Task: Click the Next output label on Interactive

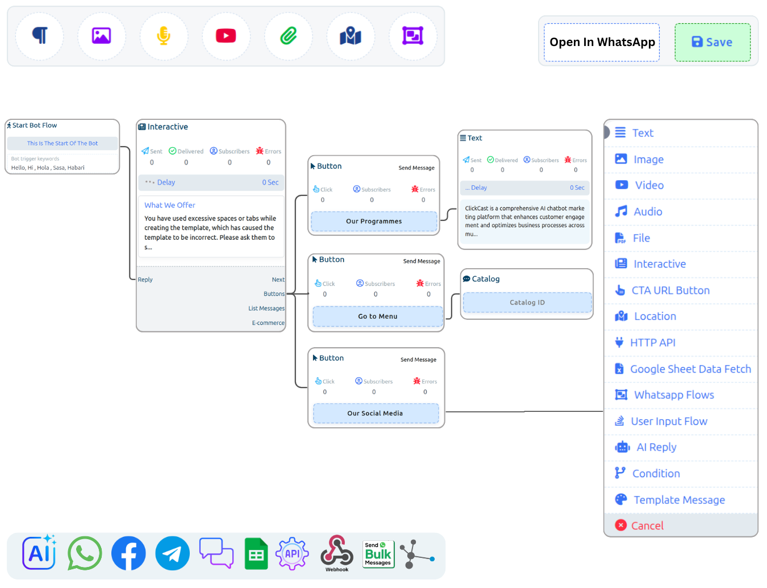Action: pyautogui.click(x=278, y=280)
